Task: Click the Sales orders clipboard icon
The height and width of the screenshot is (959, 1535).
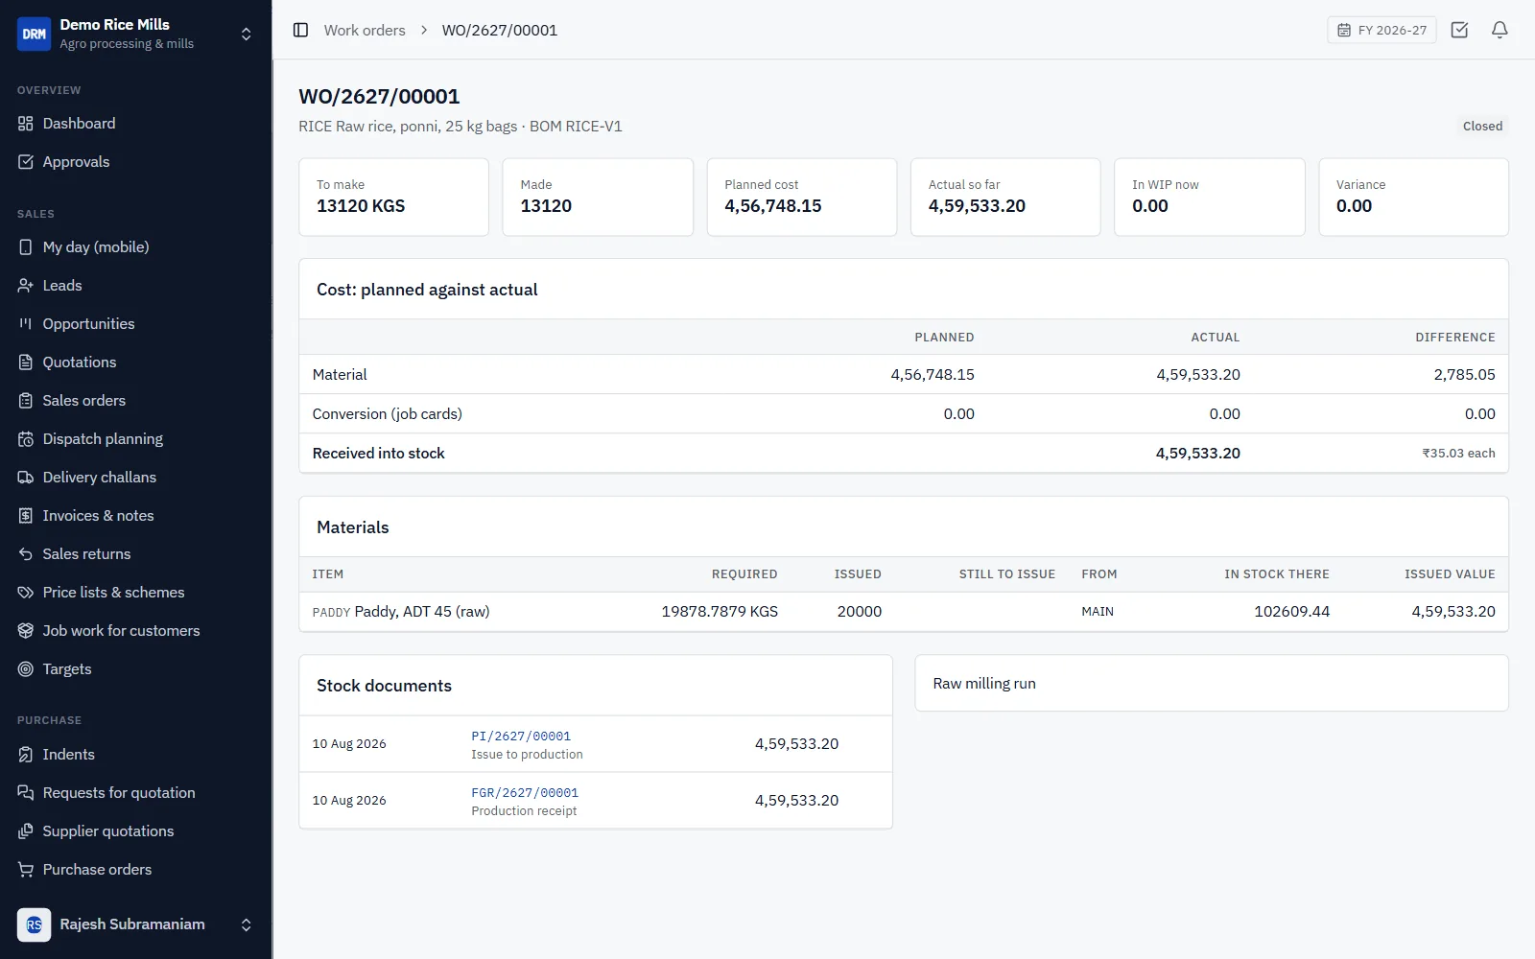Action: pos(26,401)
